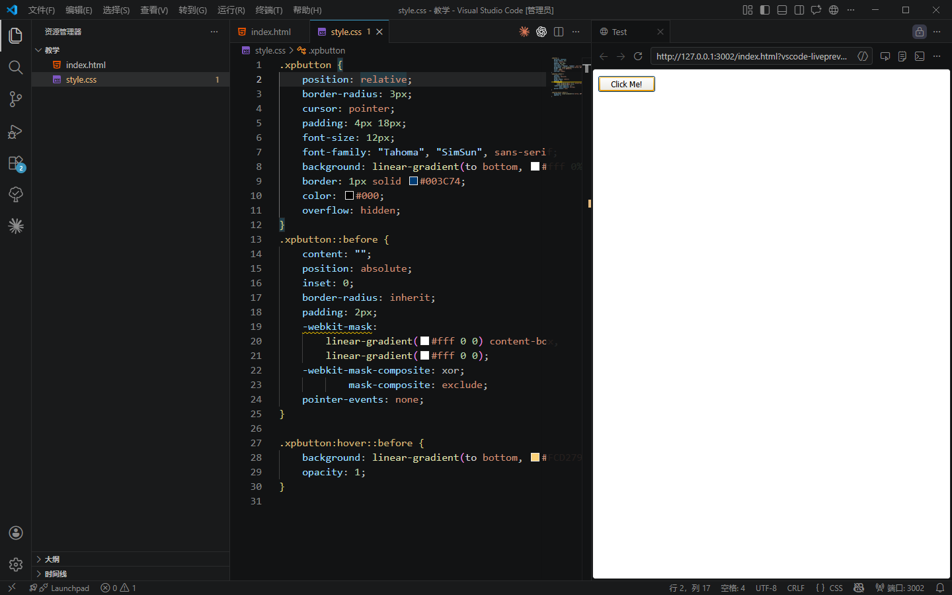Open explorer panel more actions ellipsis

tap(214, 32)
